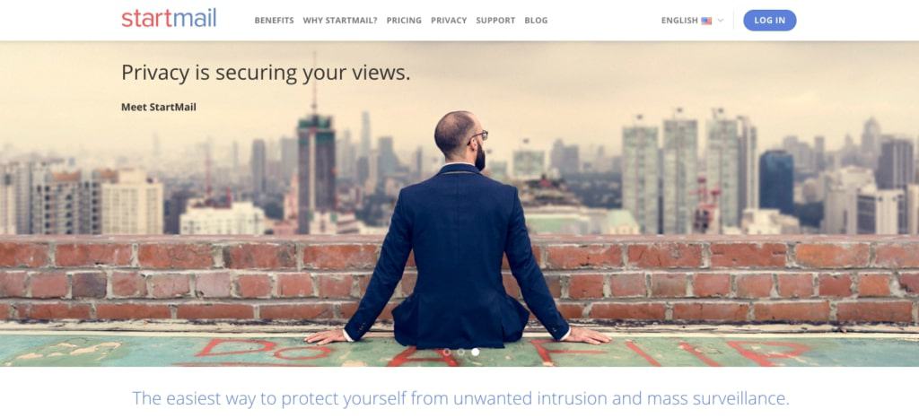Follow the Meet StartMail link

[159, 107]
